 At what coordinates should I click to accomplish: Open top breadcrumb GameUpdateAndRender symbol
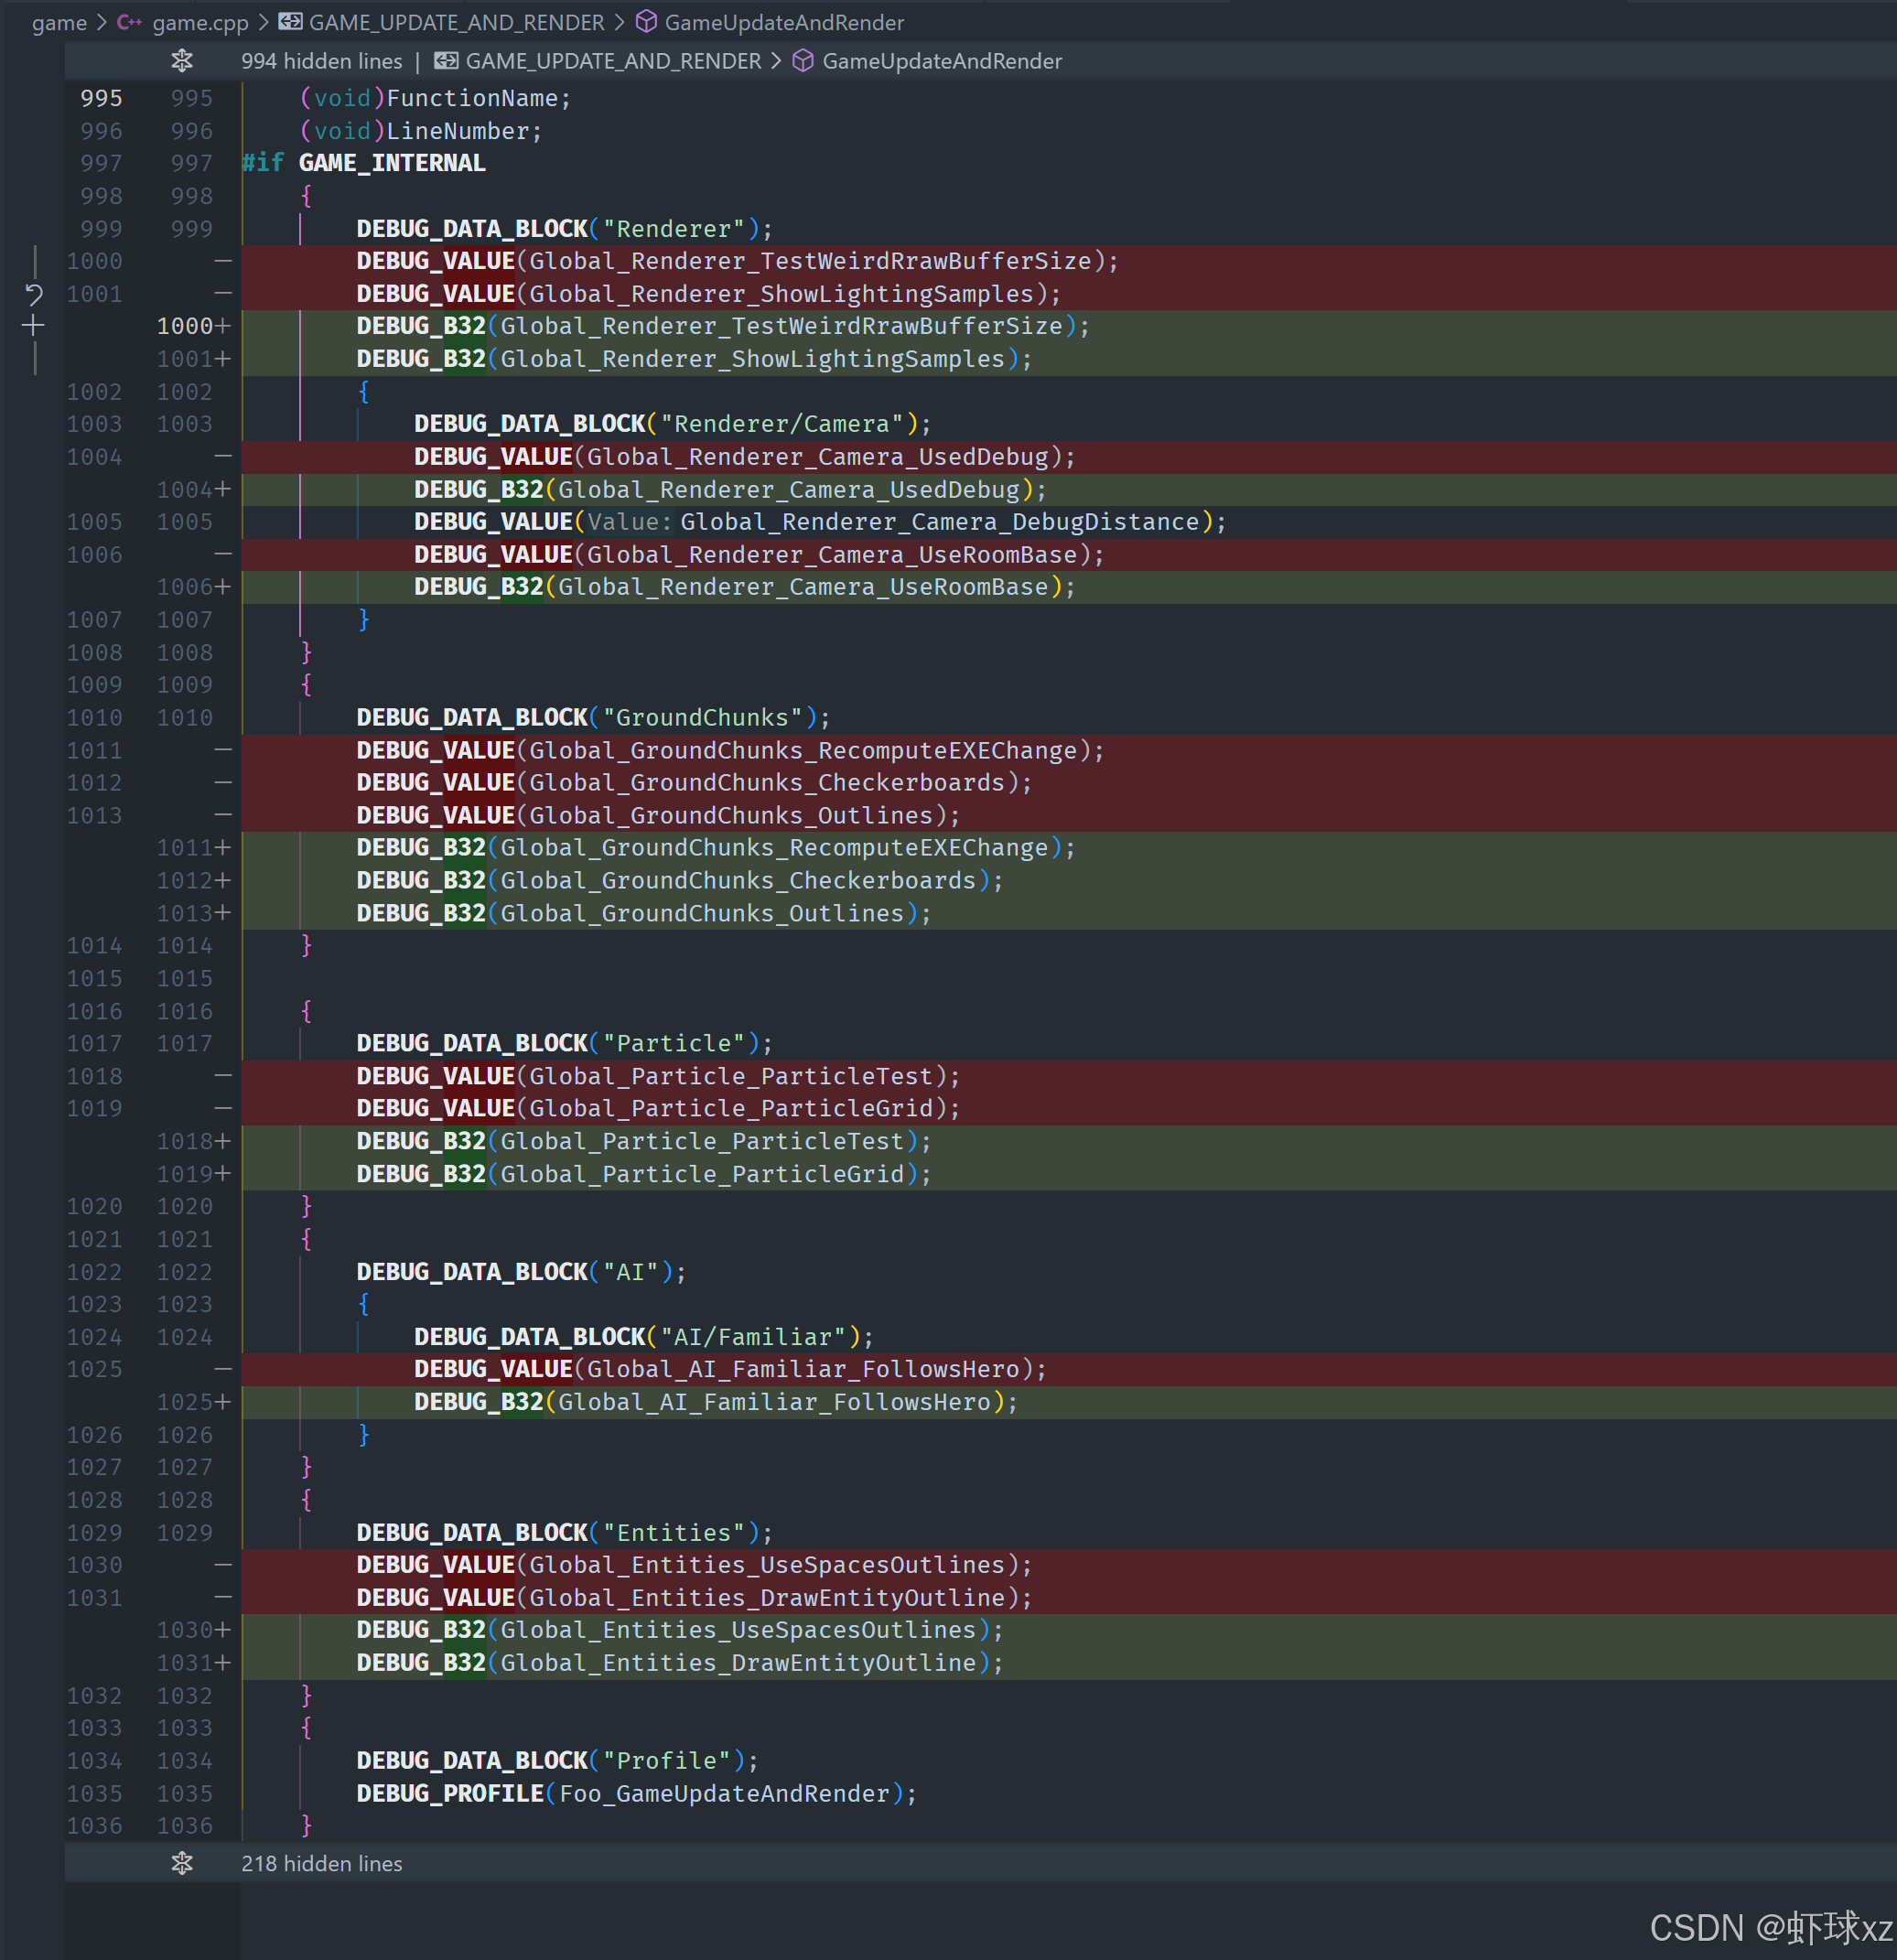(784, 22)
